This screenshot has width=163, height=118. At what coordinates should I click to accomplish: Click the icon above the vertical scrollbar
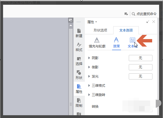click(x=71, y=20)
